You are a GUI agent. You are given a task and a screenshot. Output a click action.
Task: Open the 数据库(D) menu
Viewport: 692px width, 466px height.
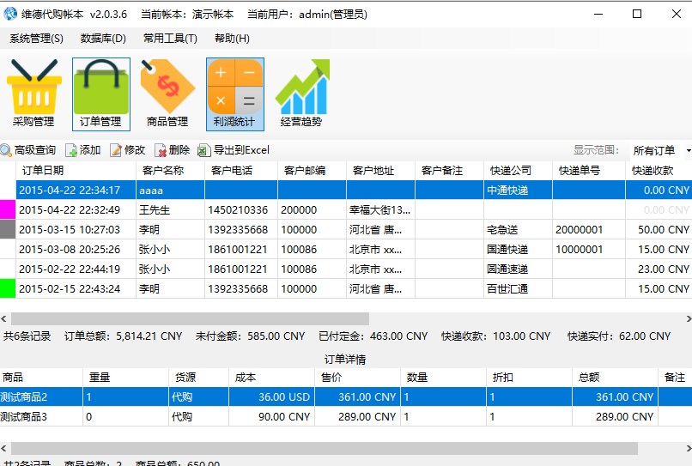click(x=103, y=39)
